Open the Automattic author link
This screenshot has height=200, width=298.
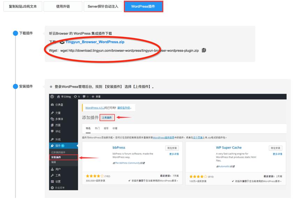pos(224,166)
